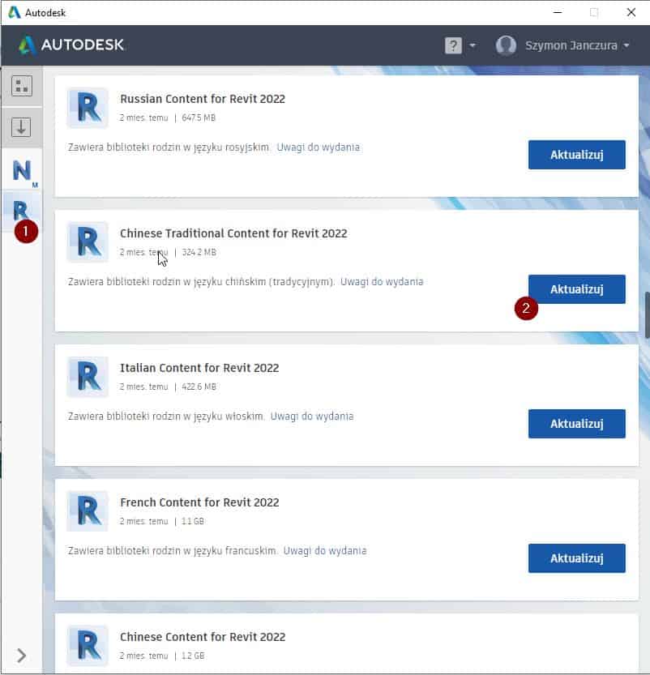
Task: Open the Szymon Janczura account menu
Action: [x=563, y=45]
